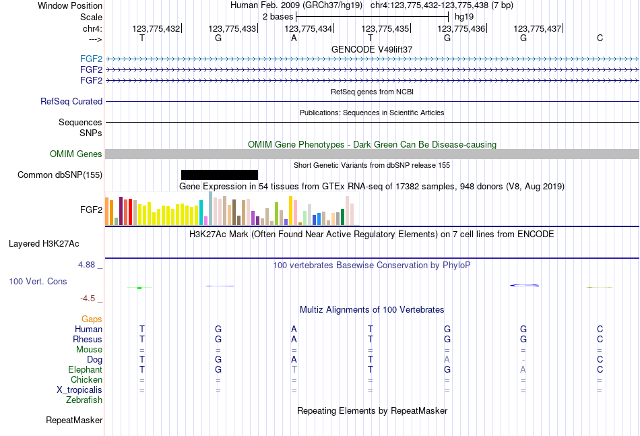Image resolution: width=640 pixels, height=436 pixels.
Task: Click base C in the ruler sequence row
Action: point(600,38)
